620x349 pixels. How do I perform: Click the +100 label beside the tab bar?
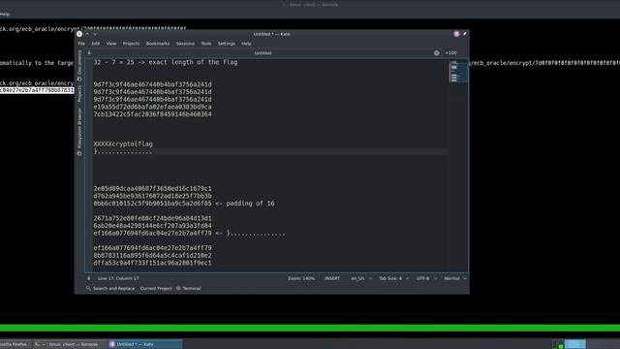point(450,53)
